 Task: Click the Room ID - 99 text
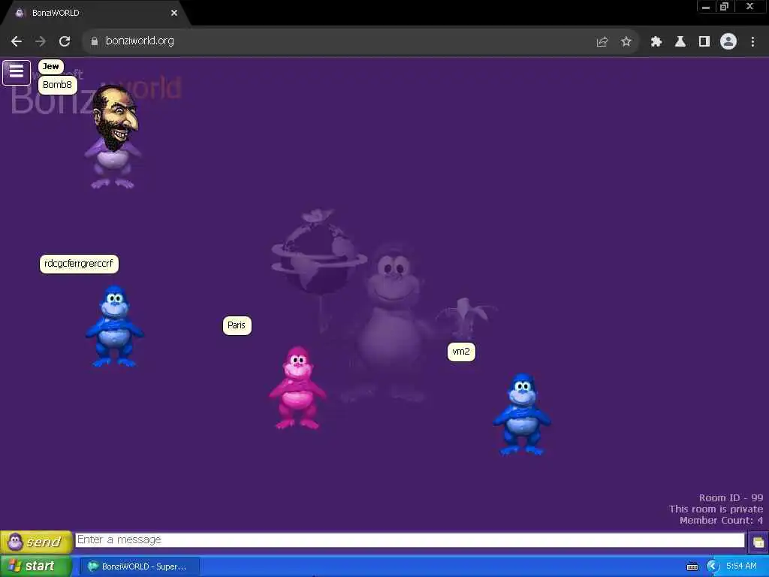[x=731, y=497]
